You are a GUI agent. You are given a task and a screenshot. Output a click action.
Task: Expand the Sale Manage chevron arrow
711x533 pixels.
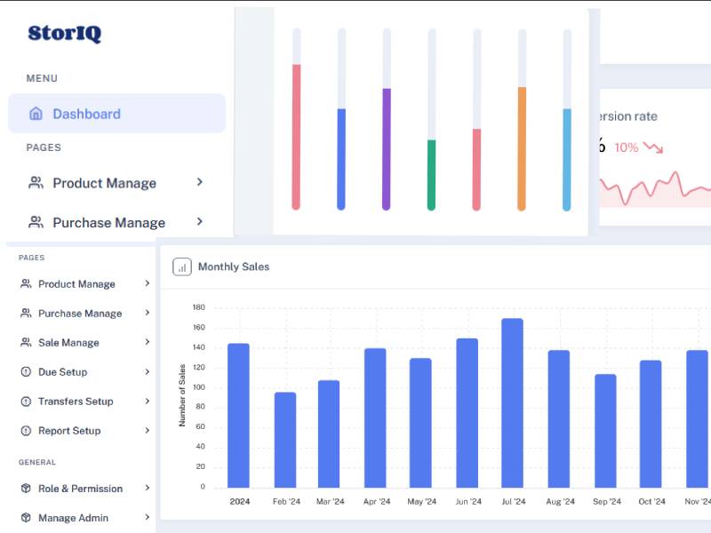click(147, 343)
